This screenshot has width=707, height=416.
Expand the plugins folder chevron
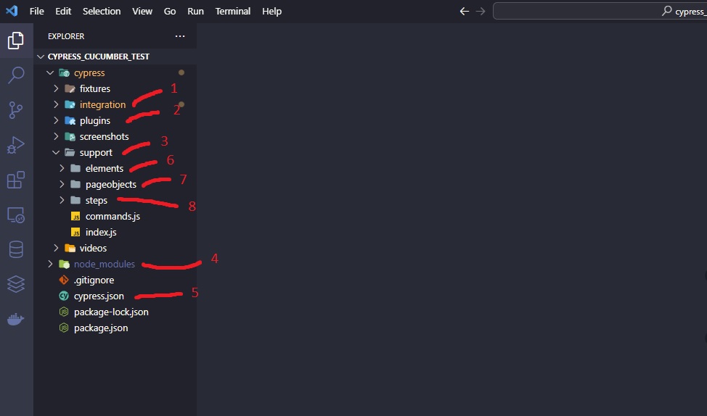(x=56, y=120)
